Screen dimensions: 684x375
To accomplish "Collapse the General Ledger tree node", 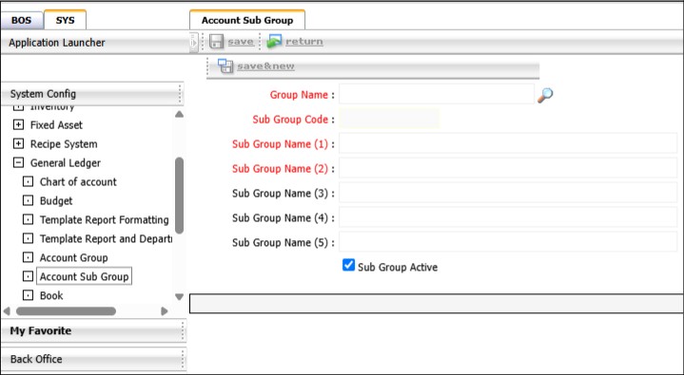I will tap(18, 163).
